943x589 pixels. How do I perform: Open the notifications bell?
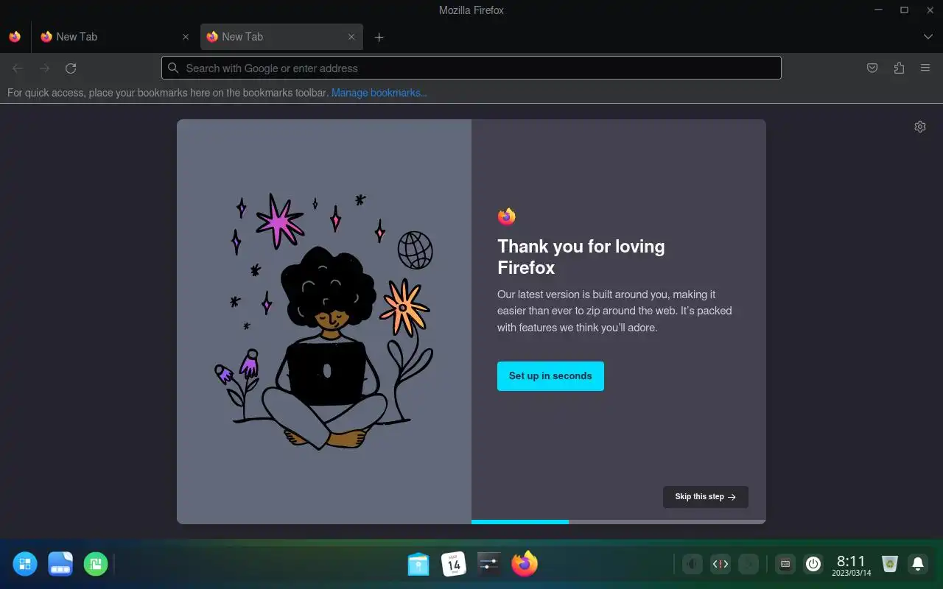click(x=918, y=564)
